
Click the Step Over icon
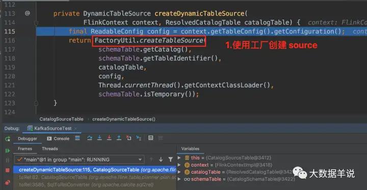click(90, 138)
